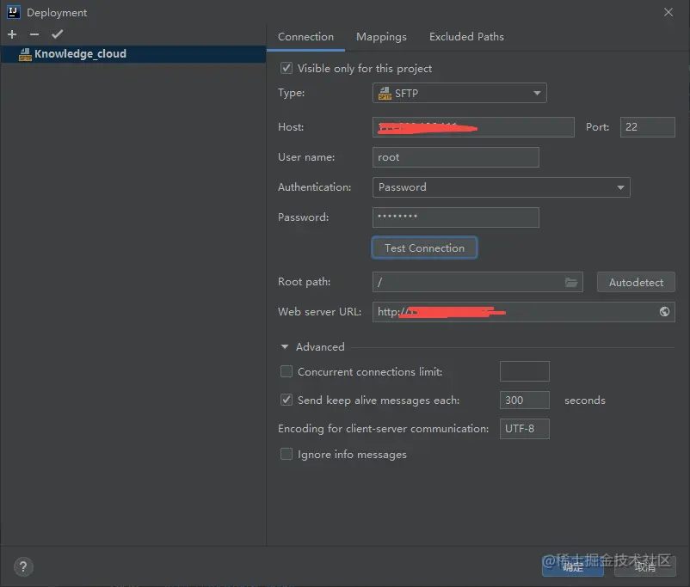Focus the Web server URL field
This screenshot has height=587, width=690.
click(x=524, y=312)
